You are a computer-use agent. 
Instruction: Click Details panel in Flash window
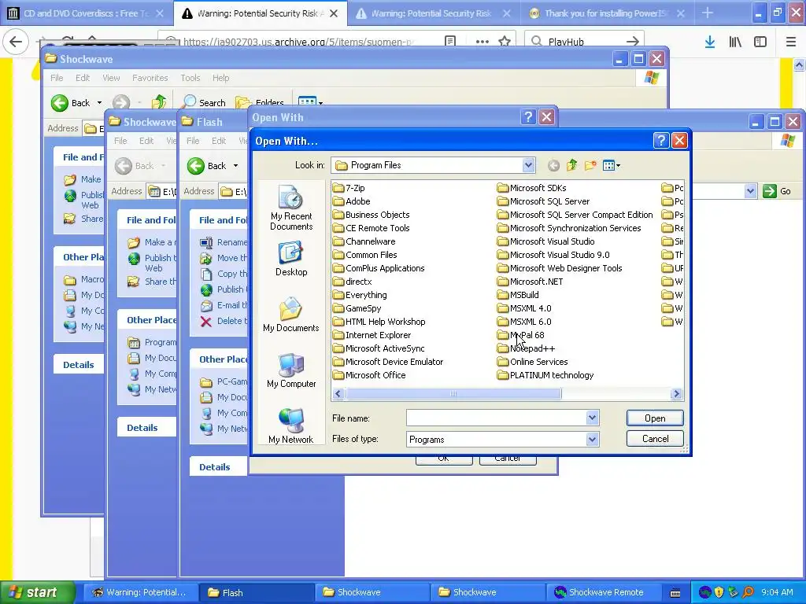214,467
